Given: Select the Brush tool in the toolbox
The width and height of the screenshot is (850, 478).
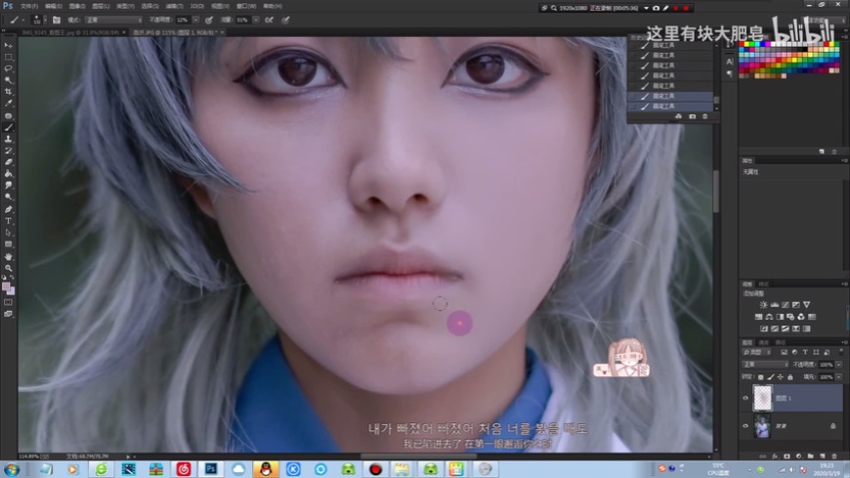Looking at the screenshot, I should [8, 127].
